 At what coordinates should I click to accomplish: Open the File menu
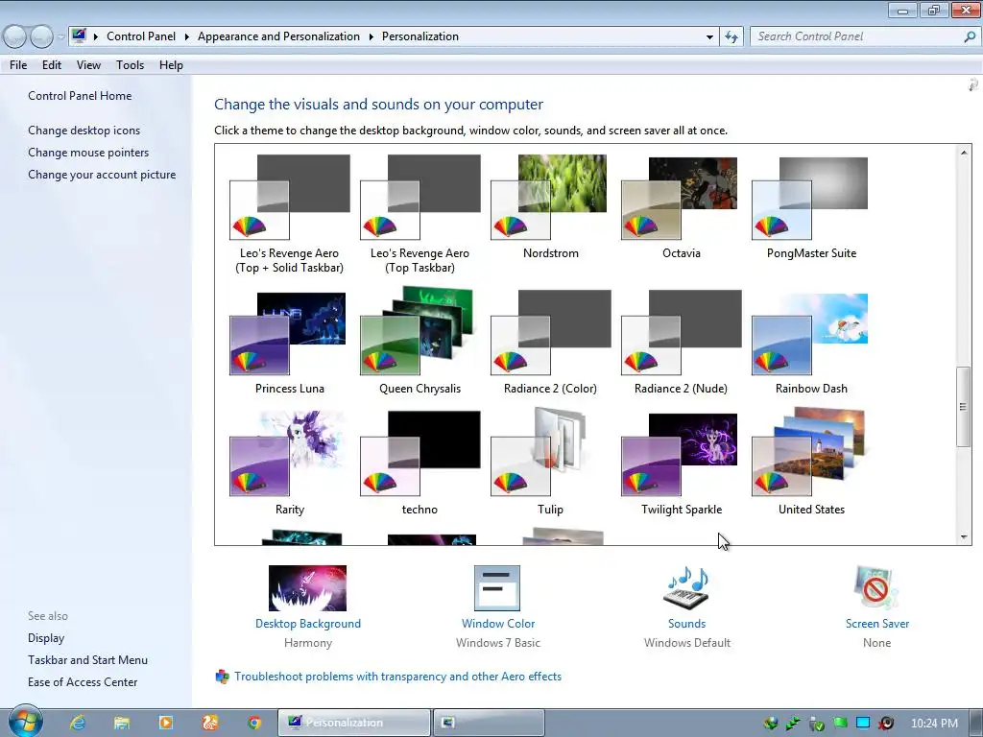tap(18, 65)
